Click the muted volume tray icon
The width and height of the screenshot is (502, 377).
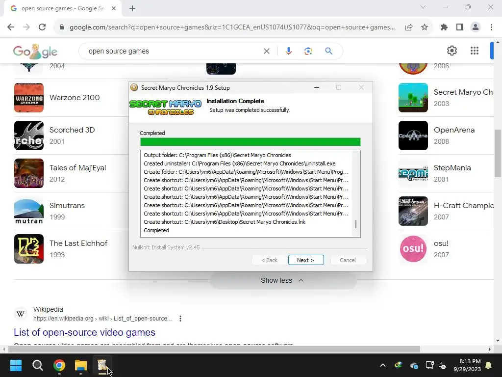click(x=442, y=365)
